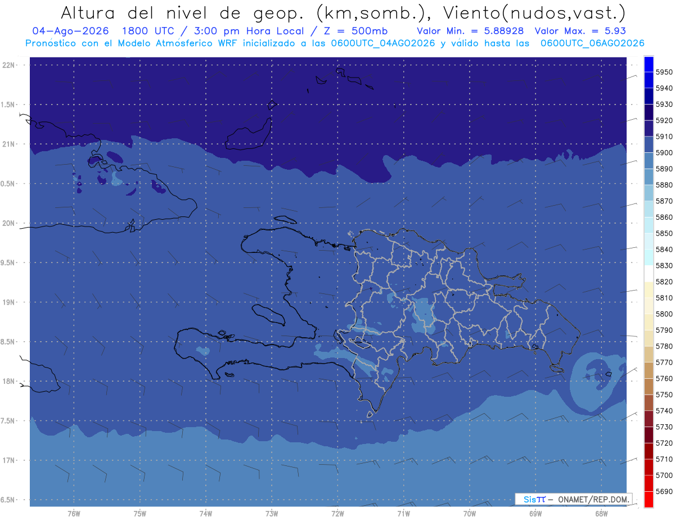Click the tan swatch between 5760 and 5770
Viewport: 675px width, 521px height.
click(649, 370)
